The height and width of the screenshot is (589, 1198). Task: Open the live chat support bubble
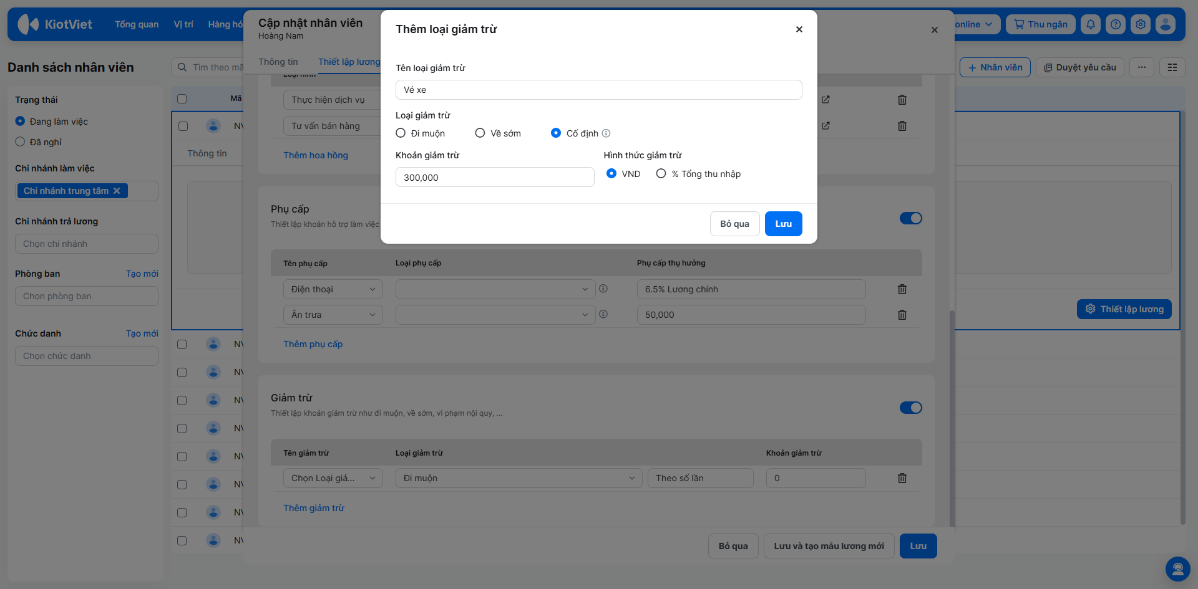tap(1177, 568)
